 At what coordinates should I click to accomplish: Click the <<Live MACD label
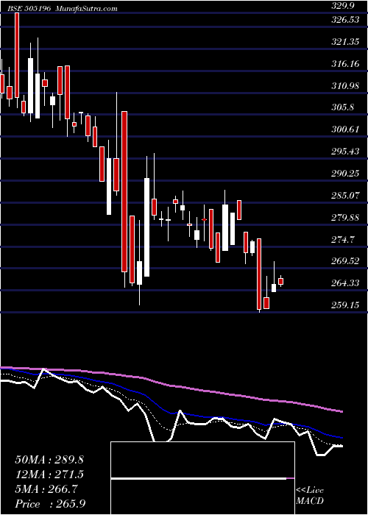(x=310, y=496)
